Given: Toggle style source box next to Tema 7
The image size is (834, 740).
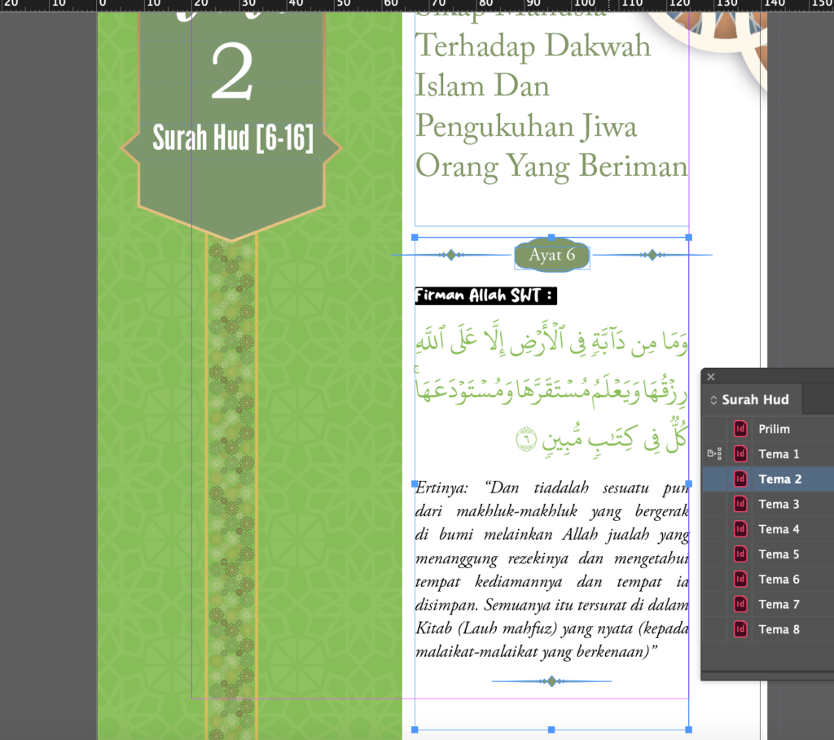Looking at the screenshot, I should 714,604.
